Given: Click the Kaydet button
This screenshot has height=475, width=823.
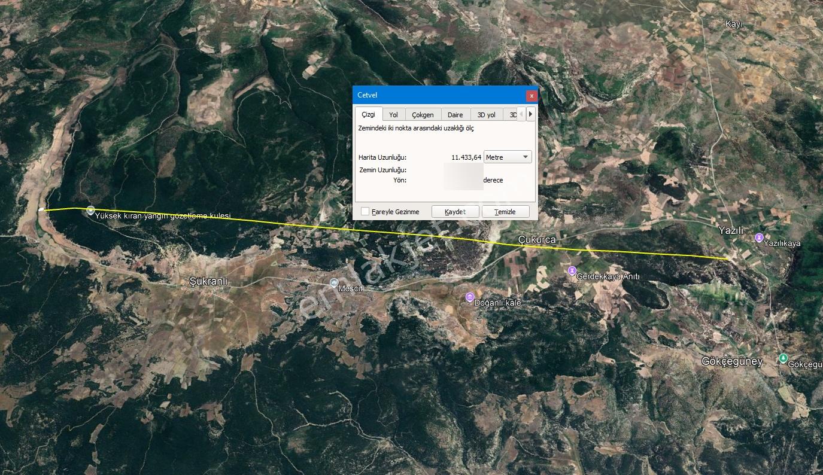Looking at the screenshot, I should coord(455,212).
